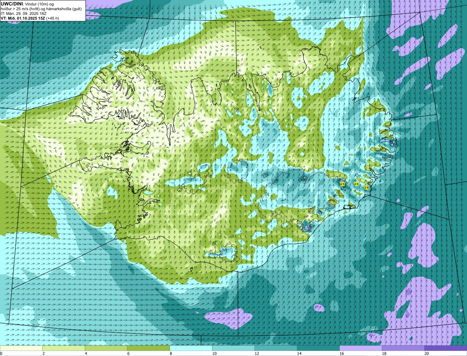Screen dimensions: 467x356
Task: Click the 0–2 m/s pale yellow legend swatch
Action: point(21,348)
